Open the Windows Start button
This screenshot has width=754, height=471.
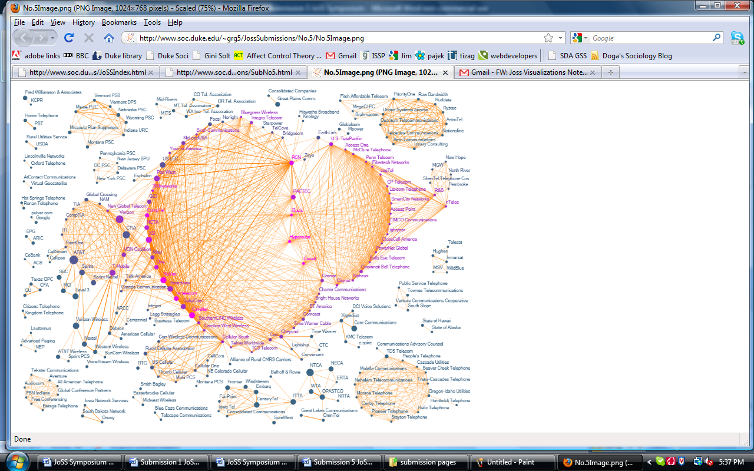coord(16,462)
